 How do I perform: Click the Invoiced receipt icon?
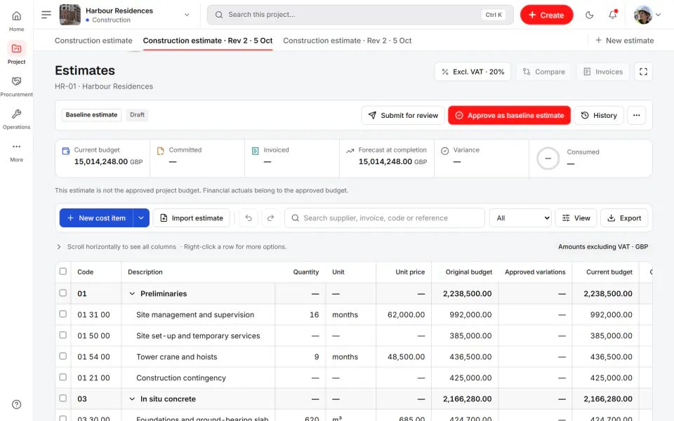[255, 151]
